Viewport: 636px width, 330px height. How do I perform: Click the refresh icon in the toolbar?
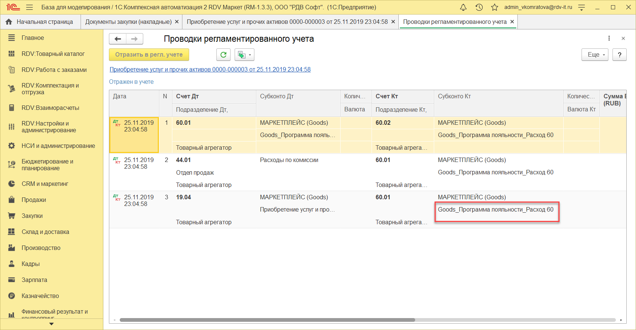click(x=223, y=55)
